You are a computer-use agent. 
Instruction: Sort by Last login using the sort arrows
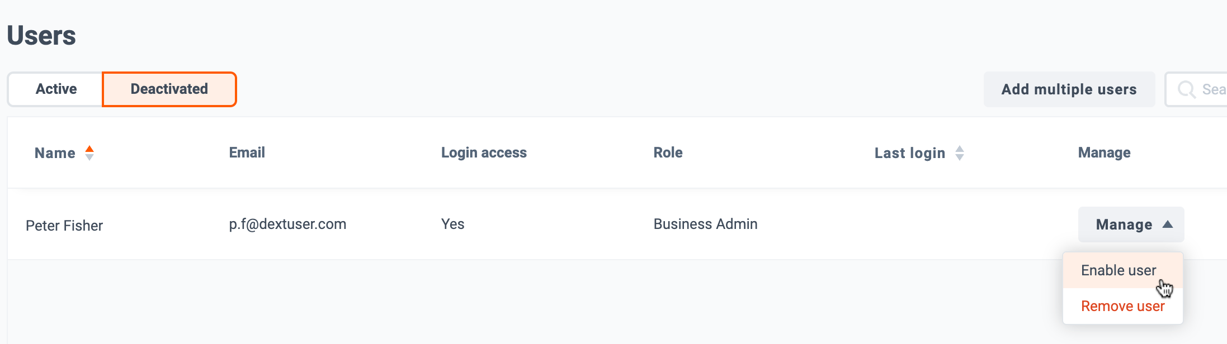[x=960, y=153]
